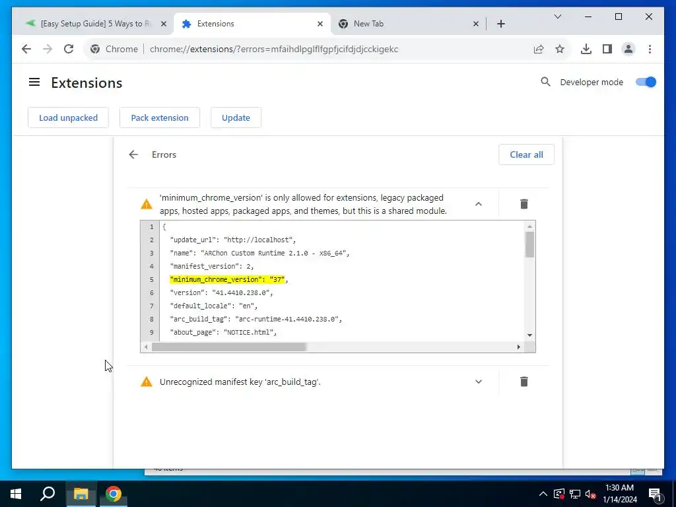
Task: Click the Pack extension button
Action: click(160, 118)
